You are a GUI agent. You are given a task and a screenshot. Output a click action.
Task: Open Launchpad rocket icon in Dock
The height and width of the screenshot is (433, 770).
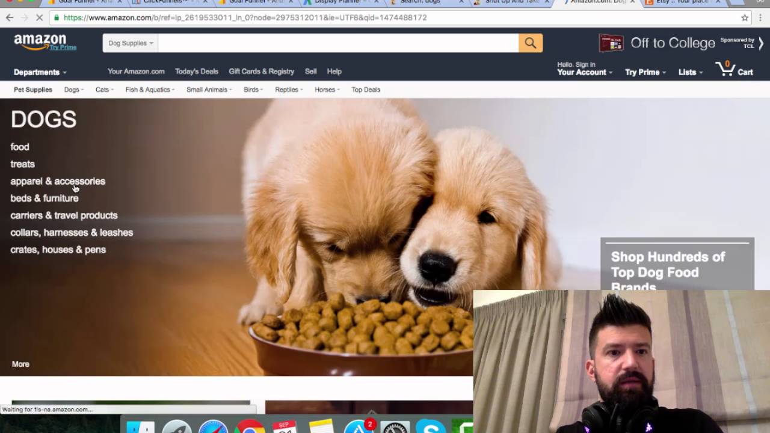tap(176, 427)
